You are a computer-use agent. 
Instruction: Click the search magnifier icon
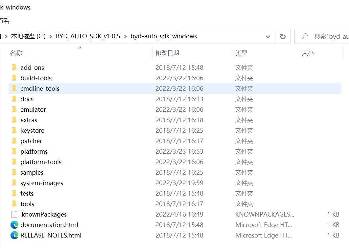[x=305, y=36]
